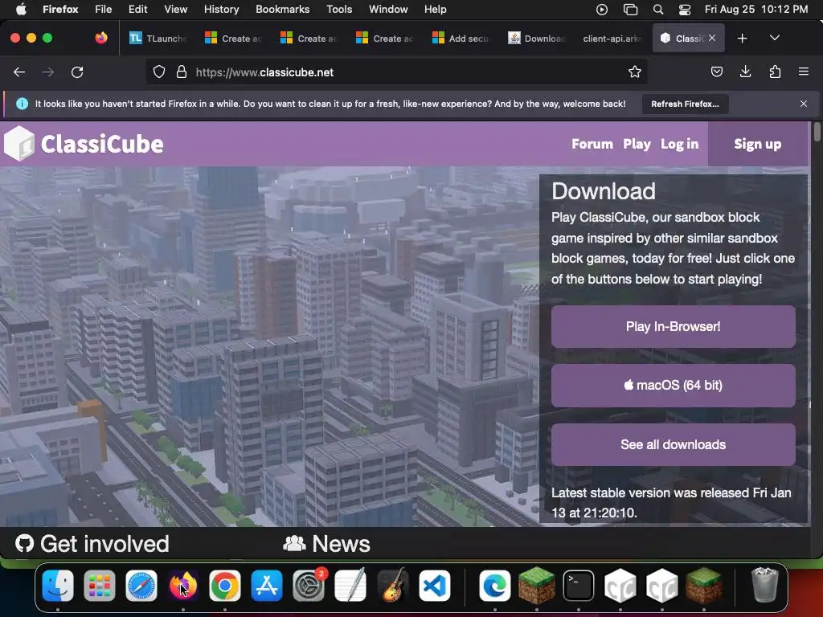This screenshot has width=823, height=617.
Task: Open Visual Studio Code from the Dock
Action: [x=434, y=586]
